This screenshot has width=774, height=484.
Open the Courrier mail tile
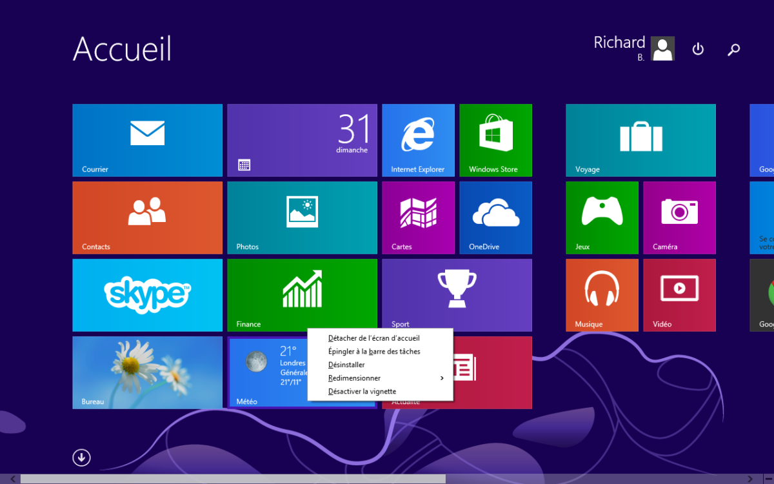[147, 140]
